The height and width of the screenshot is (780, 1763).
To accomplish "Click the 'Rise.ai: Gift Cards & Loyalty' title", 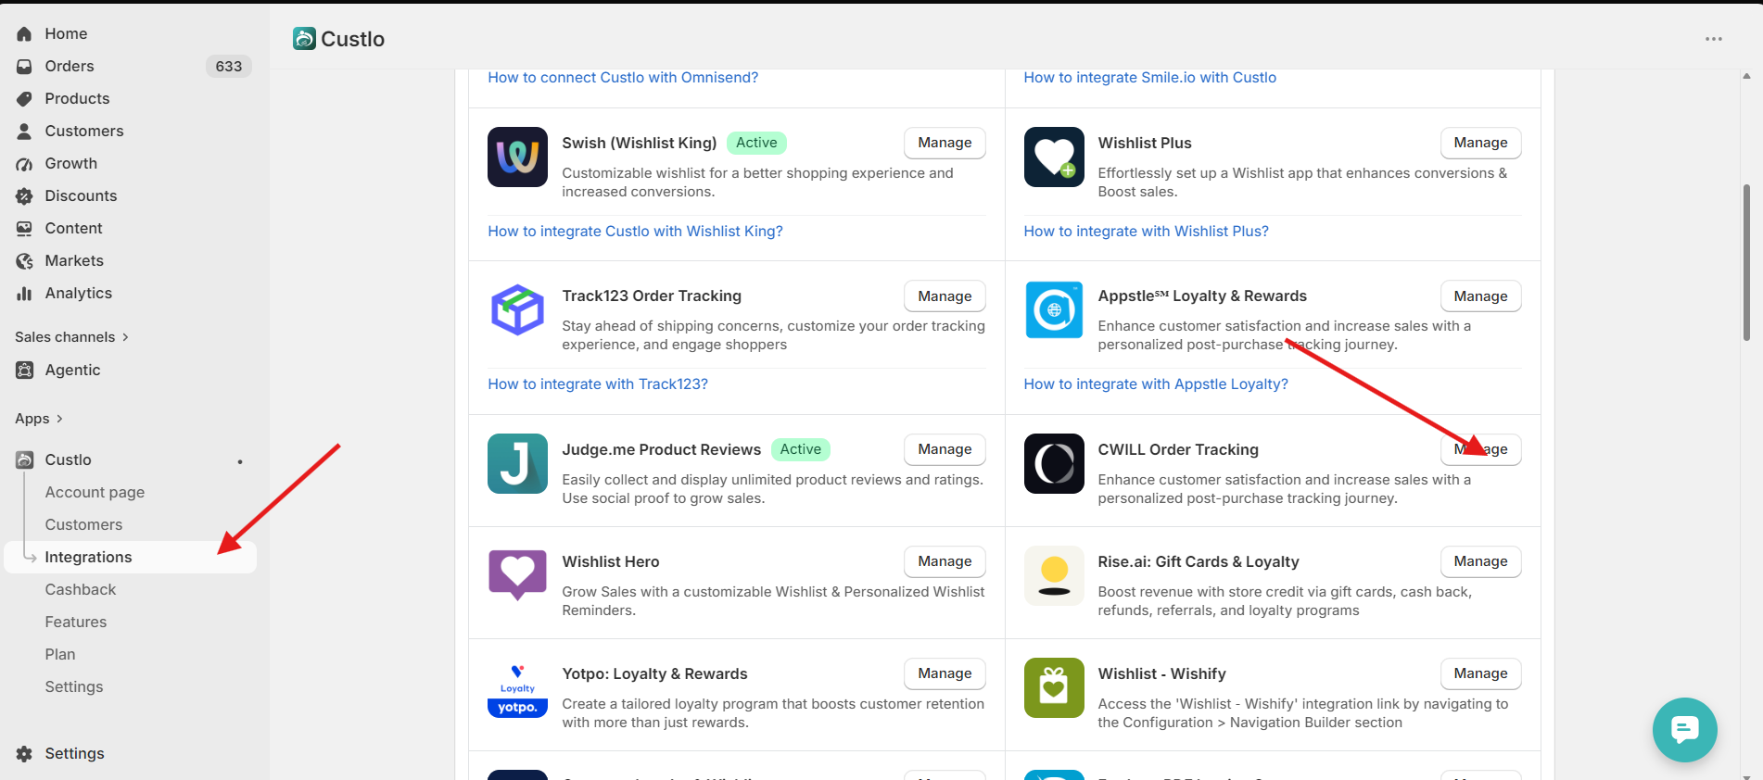I will (1199, 562).
